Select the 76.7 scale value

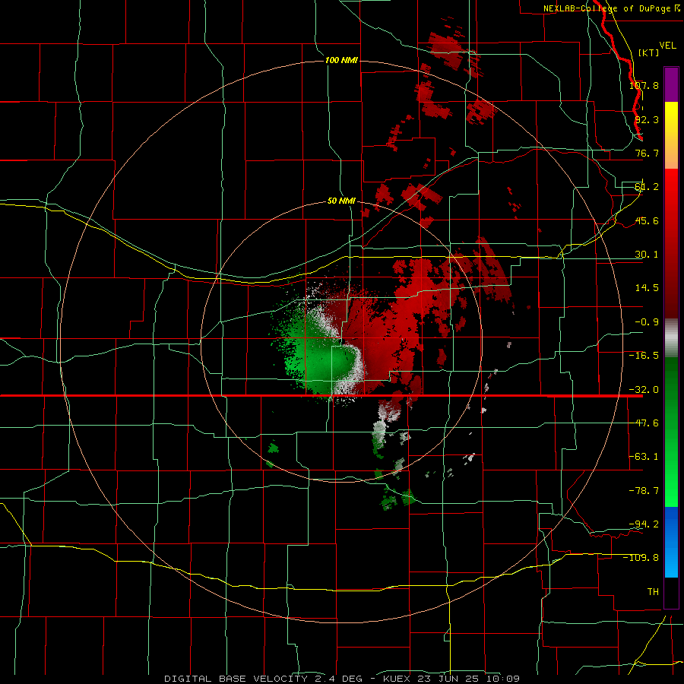[647, 153]
